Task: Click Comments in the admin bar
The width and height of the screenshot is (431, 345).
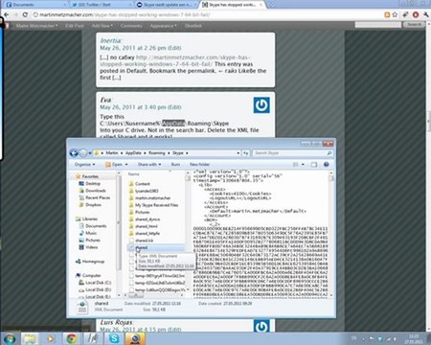Action: click(131, 26)
